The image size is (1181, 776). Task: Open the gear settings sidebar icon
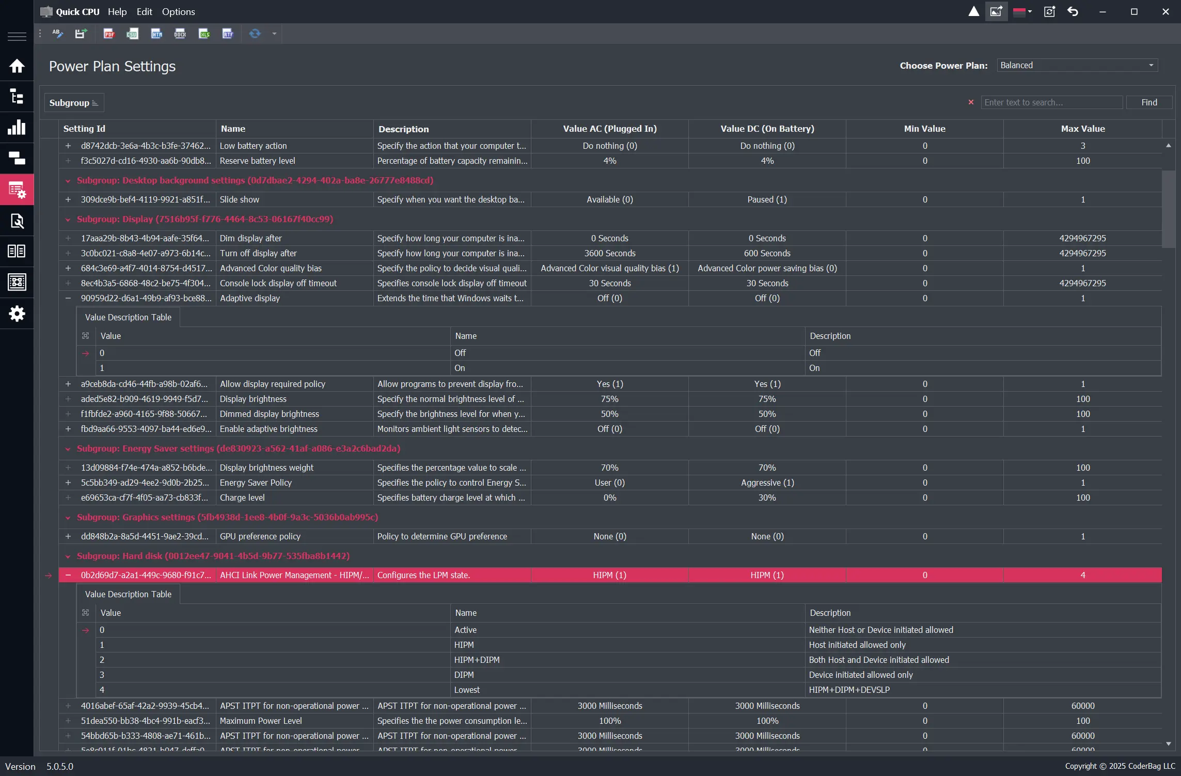(17, 314)
